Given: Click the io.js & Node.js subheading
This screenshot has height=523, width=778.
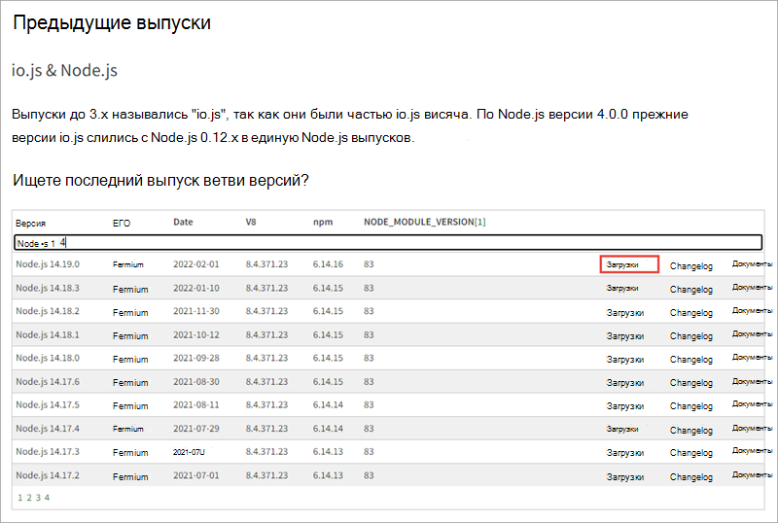Looking at the screenshot, I should click(x=65, y=70).
